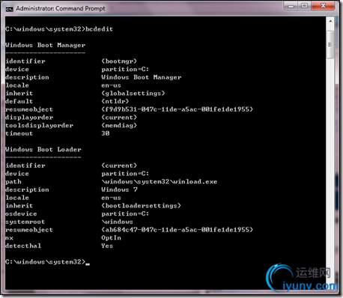343x298 pixels.
Task: Click the 'Windows Boot Manager' heading
Action: 45,45
